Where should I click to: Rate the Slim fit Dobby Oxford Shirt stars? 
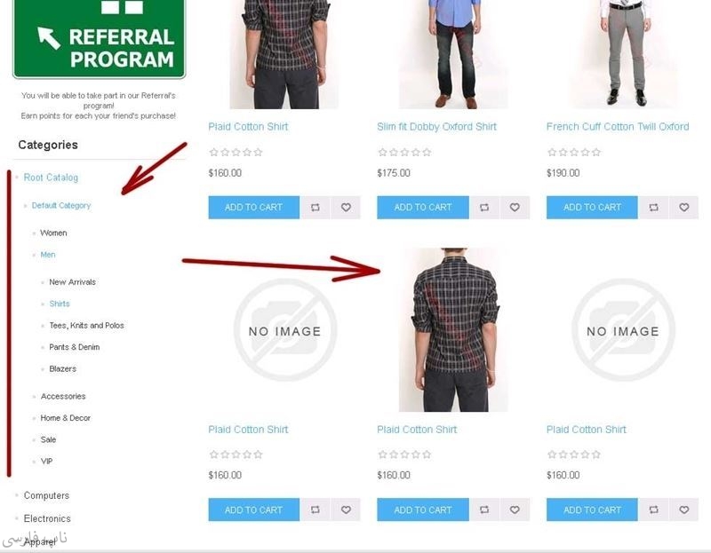(x=404, y=152)
